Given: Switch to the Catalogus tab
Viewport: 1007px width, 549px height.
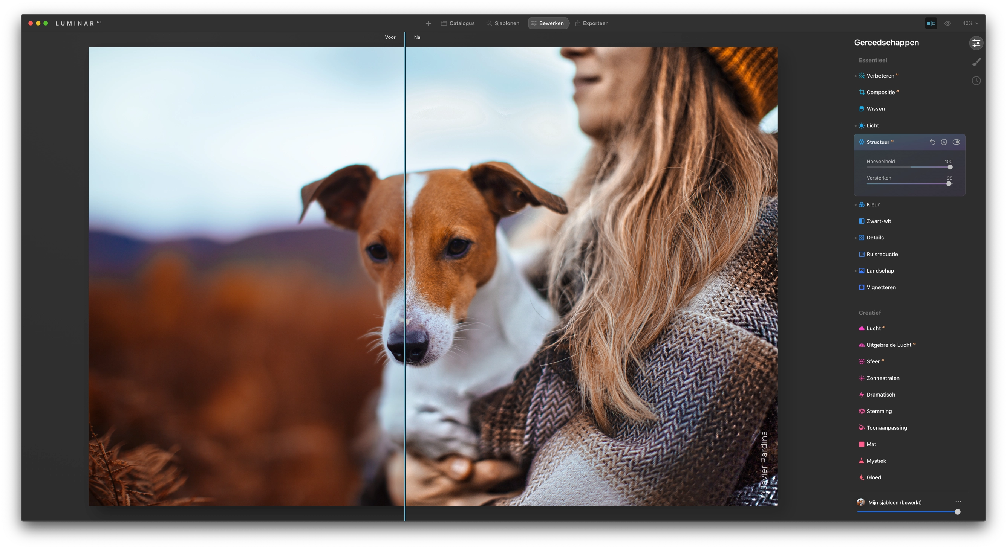Looking at the screenshot, I should click(458, 23).
